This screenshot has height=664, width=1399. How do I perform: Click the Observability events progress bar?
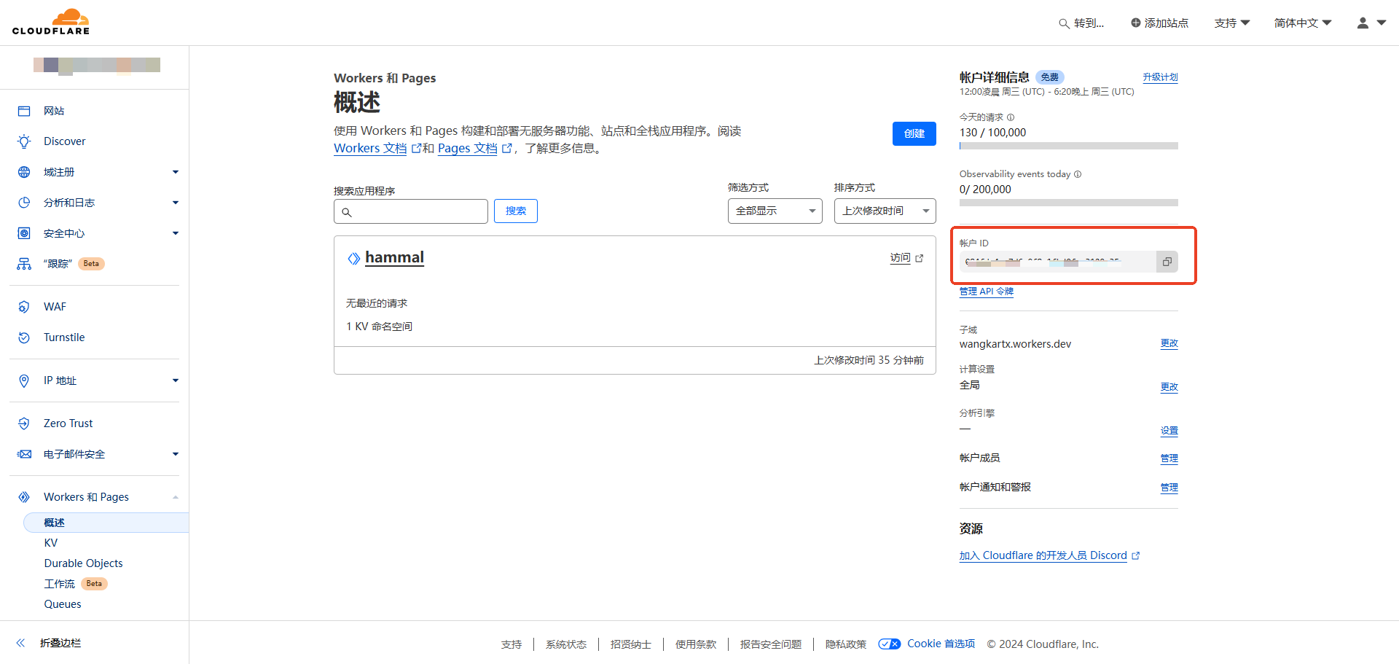(1069, 203)
